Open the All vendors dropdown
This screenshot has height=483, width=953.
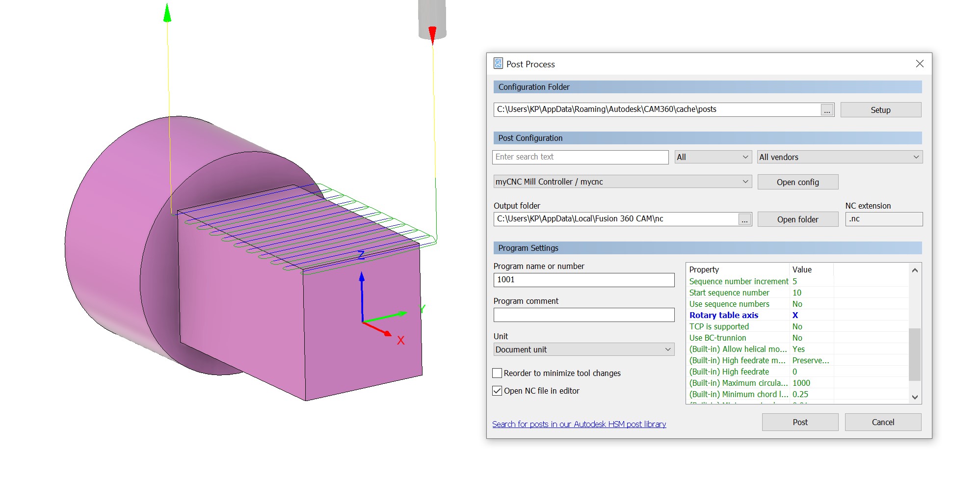pos(840,157)
